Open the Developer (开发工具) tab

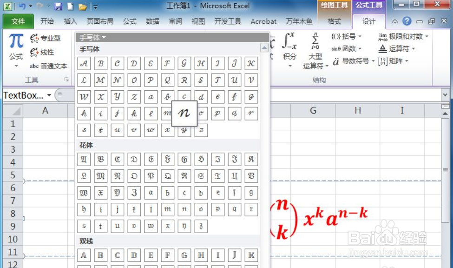[x=228, y=21]
